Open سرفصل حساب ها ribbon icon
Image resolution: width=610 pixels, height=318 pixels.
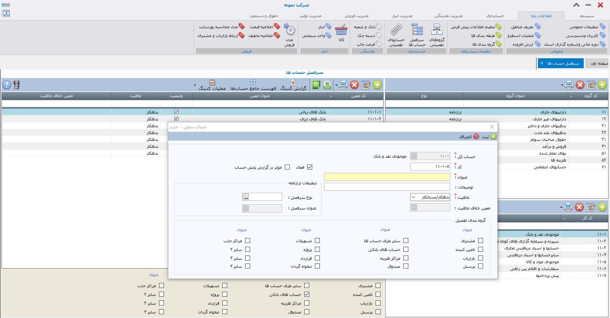click(x=417, y=35)
